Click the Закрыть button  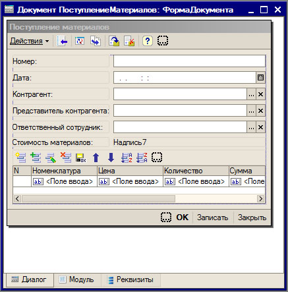click(252, 218)
